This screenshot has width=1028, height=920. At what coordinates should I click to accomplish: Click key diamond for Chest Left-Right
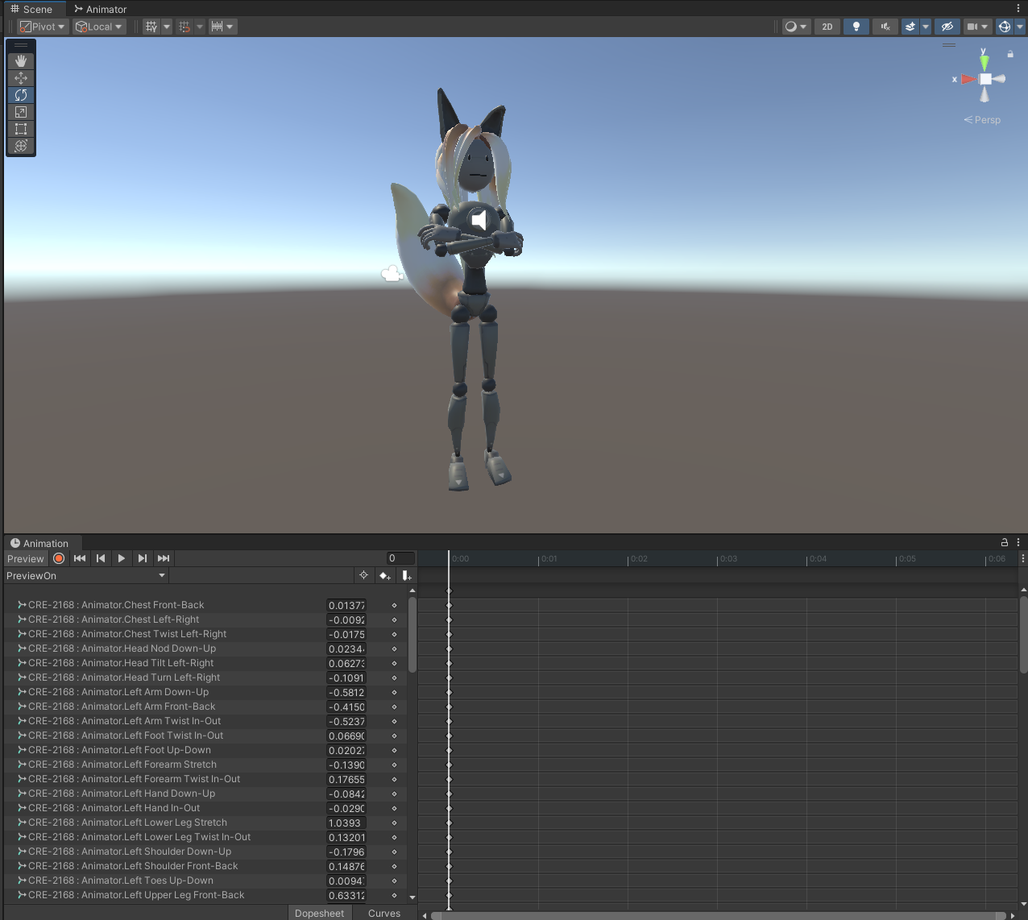(x=394, y=620)
